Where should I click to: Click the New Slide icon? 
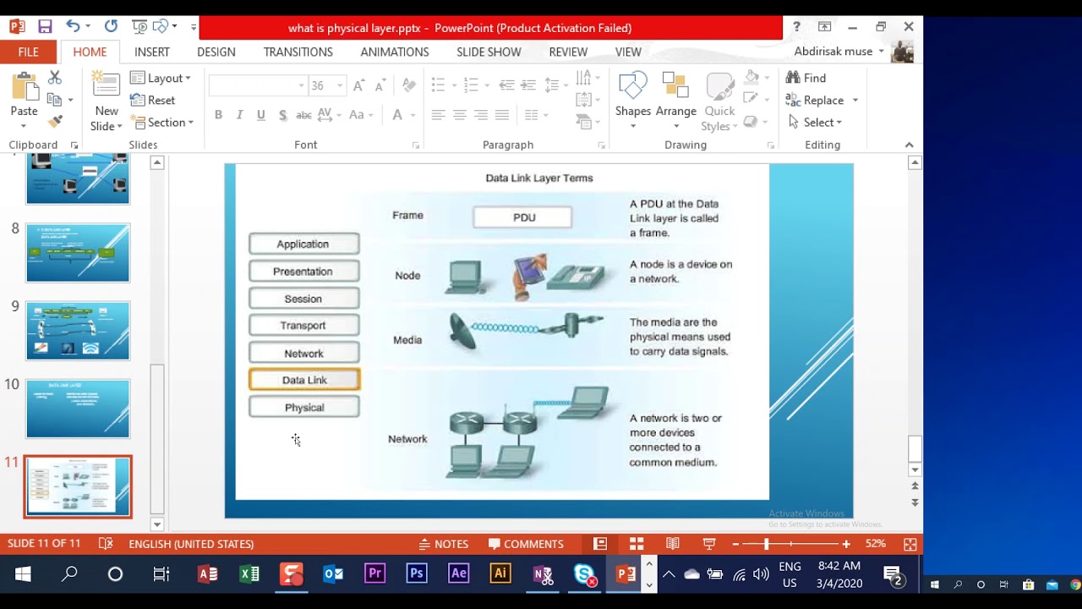[107, 85]
